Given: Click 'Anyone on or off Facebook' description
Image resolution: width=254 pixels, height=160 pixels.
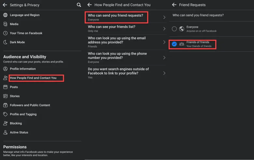Looking at the screenshot, I should [202, 31].
